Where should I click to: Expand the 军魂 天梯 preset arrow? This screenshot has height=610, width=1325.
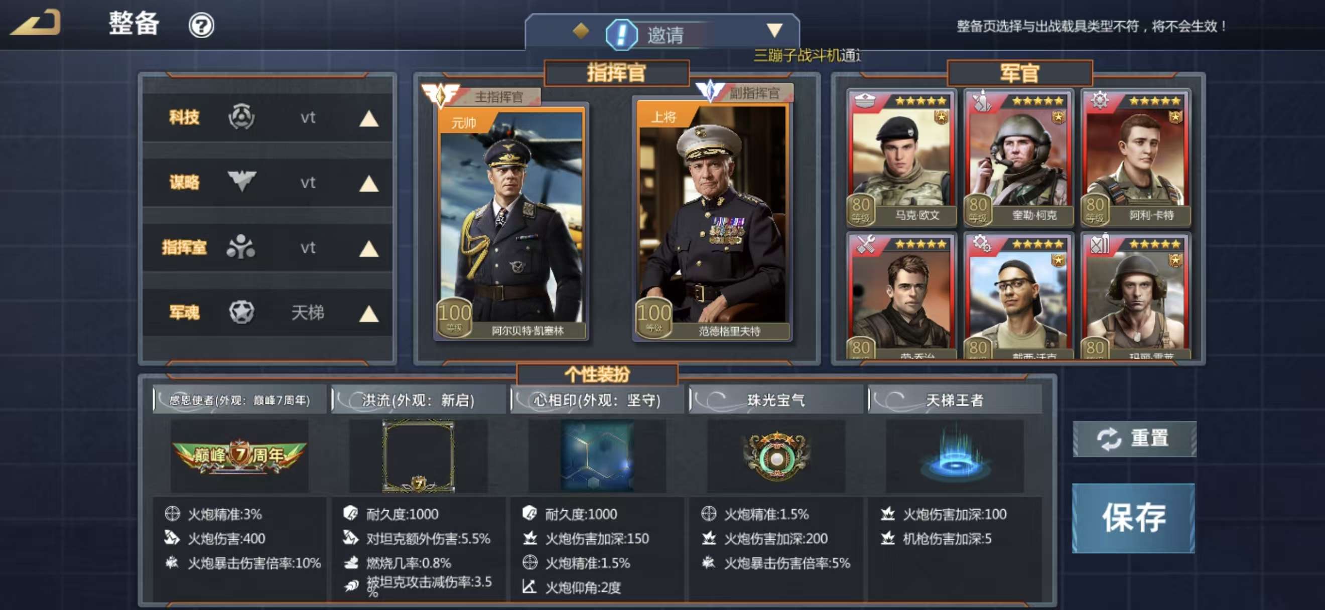tap(369, 314)
